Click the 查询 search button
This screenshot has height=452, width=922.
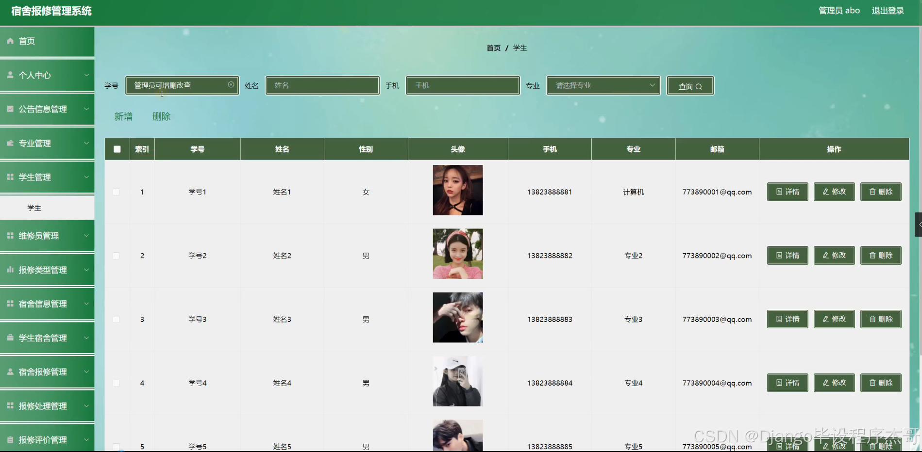[x=690, y=86]
